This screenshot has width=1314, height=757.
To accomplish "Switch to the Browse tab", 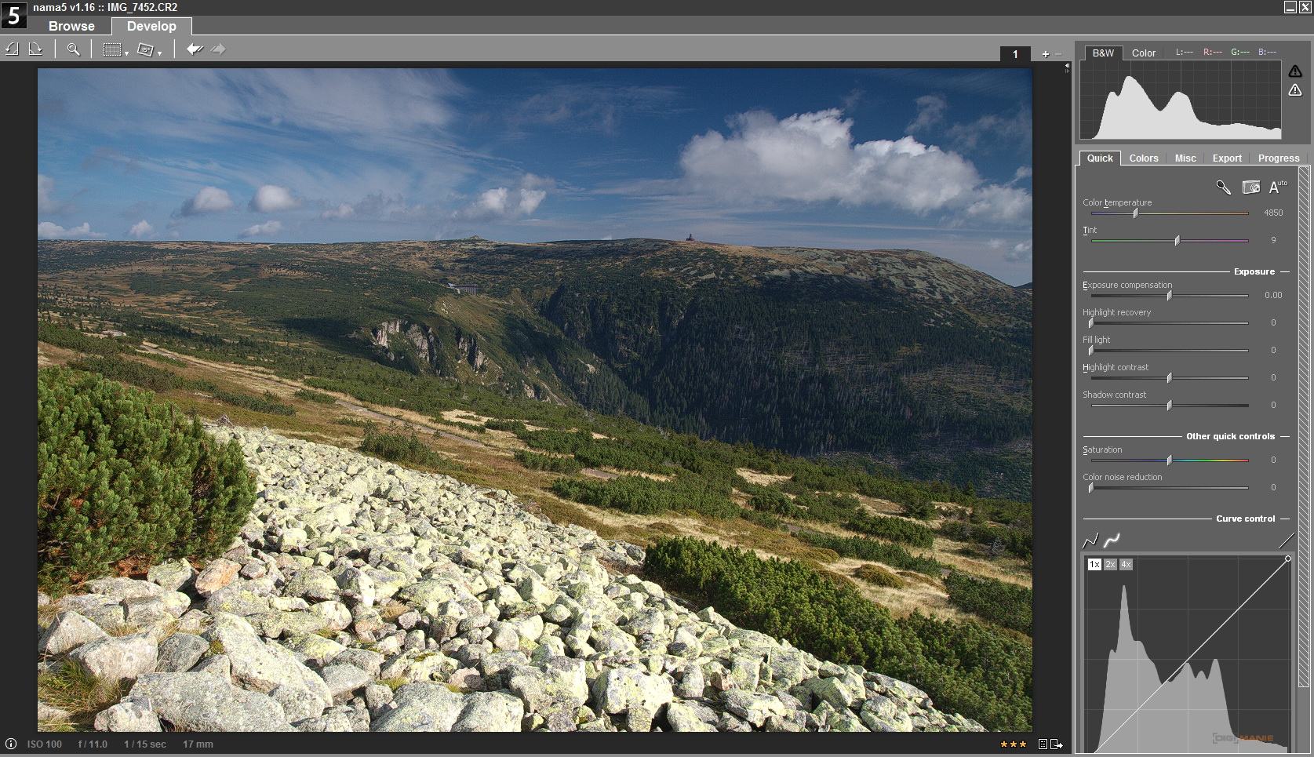I will click(71, 26).
